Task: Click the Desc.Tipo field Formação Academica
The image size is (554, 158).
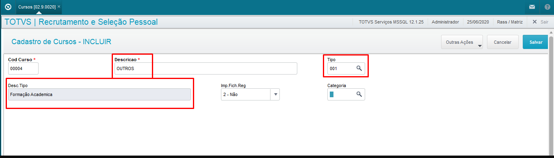Action: click(x=99, y=94)
